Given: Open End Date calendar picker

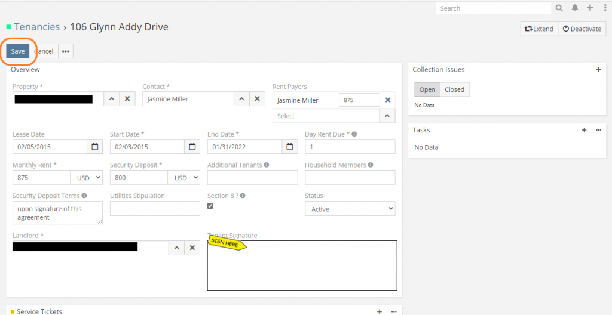Looking at the screenshot, I should coord(289,147).
